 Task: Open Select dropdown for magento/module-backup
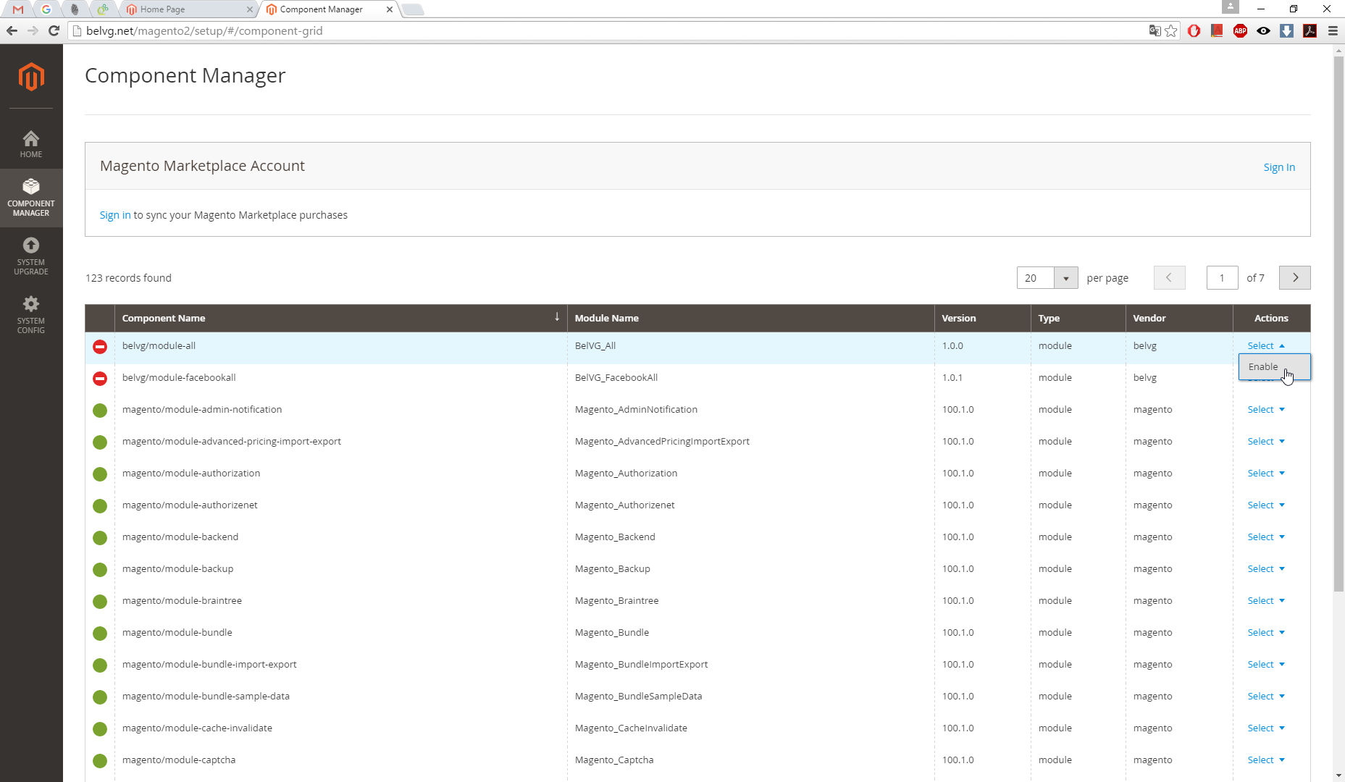(x=1266, y=568)
